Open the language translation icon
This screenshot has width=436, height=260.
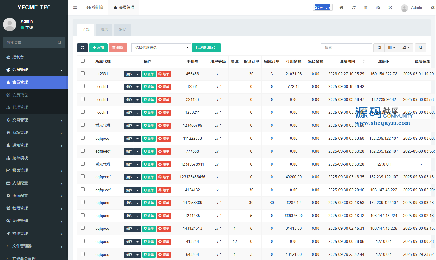coord(378,7)
